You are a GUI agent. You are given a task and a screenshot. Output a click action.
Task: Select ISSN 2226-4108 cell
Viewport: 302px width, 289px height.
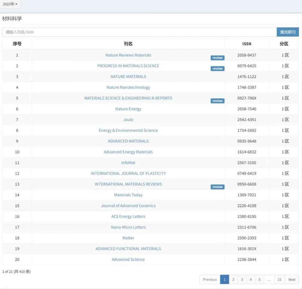tap(247, 206)
